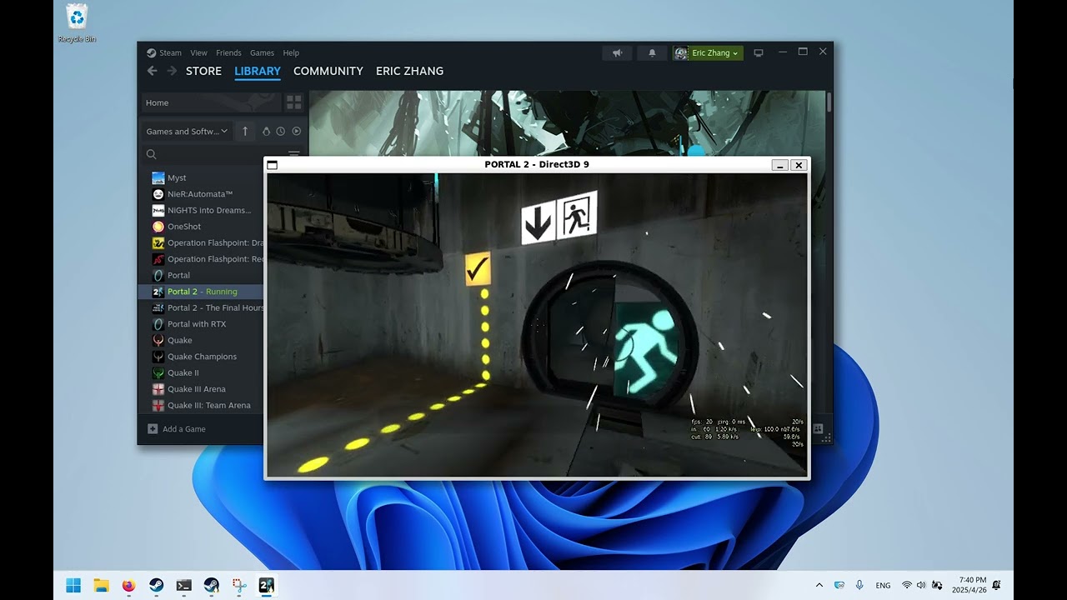Screen dimensions: 1067x600
Task: Open the PORTAL 2 window system menu icon
Action: (x=273, y=165)
